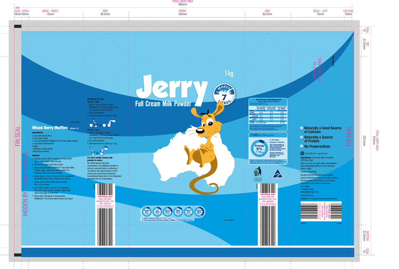Select the HIDDEN BY FOLDED FIN SEAL label

pos(25,184)
